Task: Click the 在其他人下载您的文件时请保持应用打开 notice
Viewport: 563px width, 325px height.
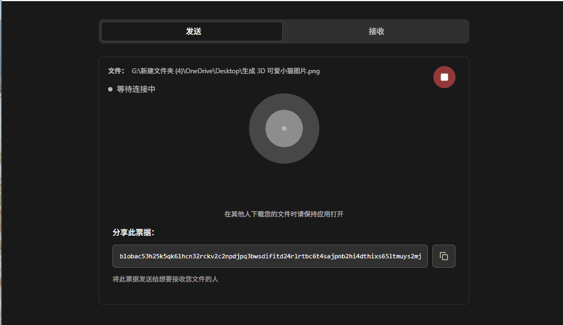Action: click(x=283, y=214)
